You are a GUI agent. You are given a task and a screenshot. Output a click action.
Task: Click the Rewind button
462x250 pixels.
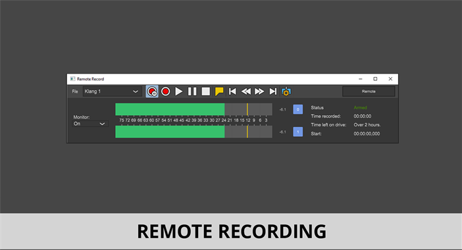(x=246, y=91)
